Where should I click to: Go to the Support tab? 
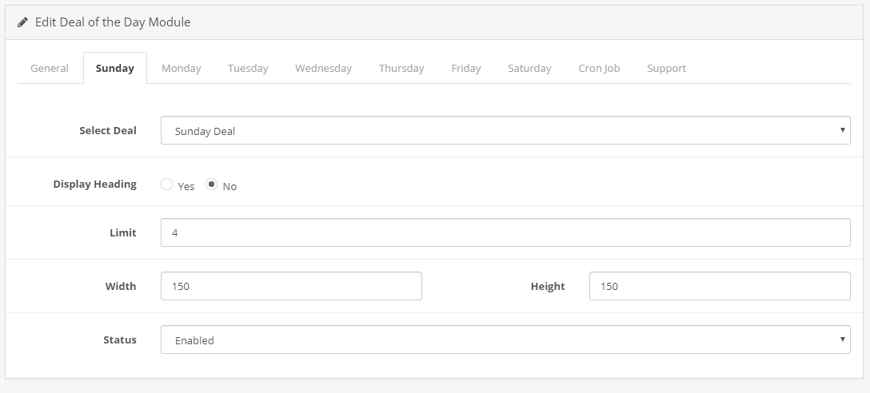(x=666, y=68)
